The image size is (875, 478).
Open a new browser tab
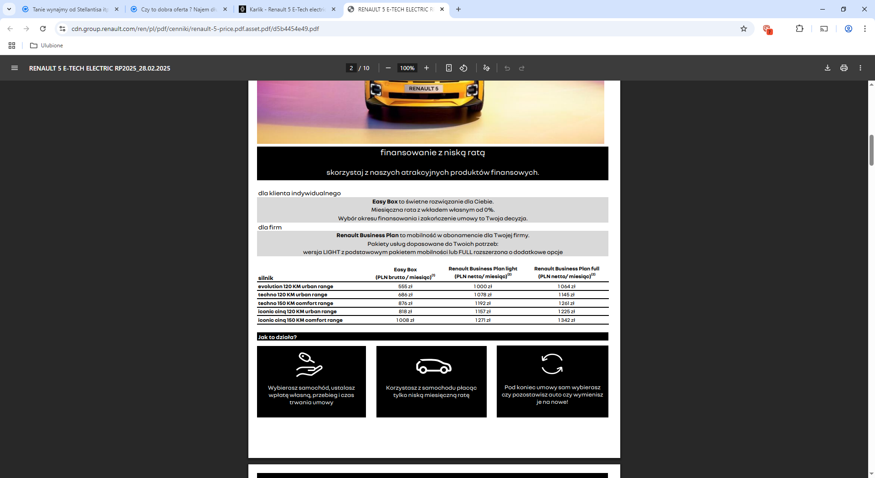tap(458, 9)
